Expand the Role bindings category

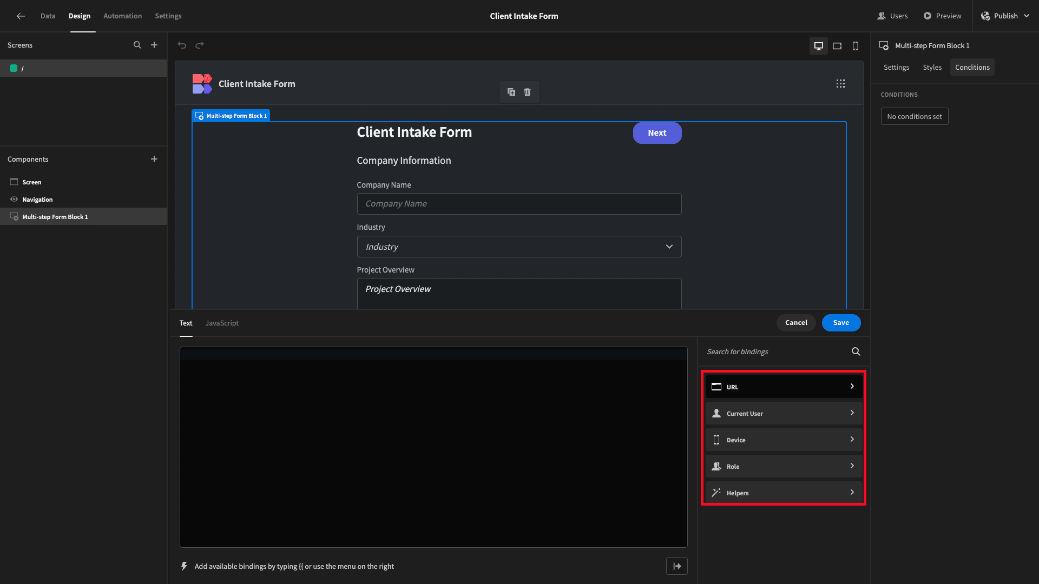tap(784, 466)
